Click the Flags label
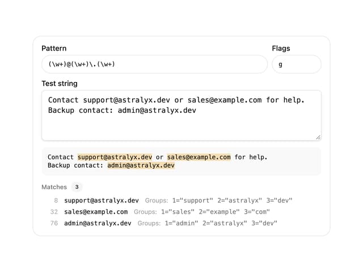 tap(281, 48)
